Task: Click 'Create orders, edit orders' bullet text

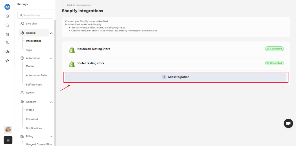Action: pyautogui.click(x=114, y=31)
